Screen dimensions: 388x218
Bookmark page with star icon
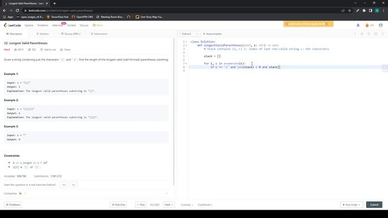pyautogui.click(x=350, y=11)
